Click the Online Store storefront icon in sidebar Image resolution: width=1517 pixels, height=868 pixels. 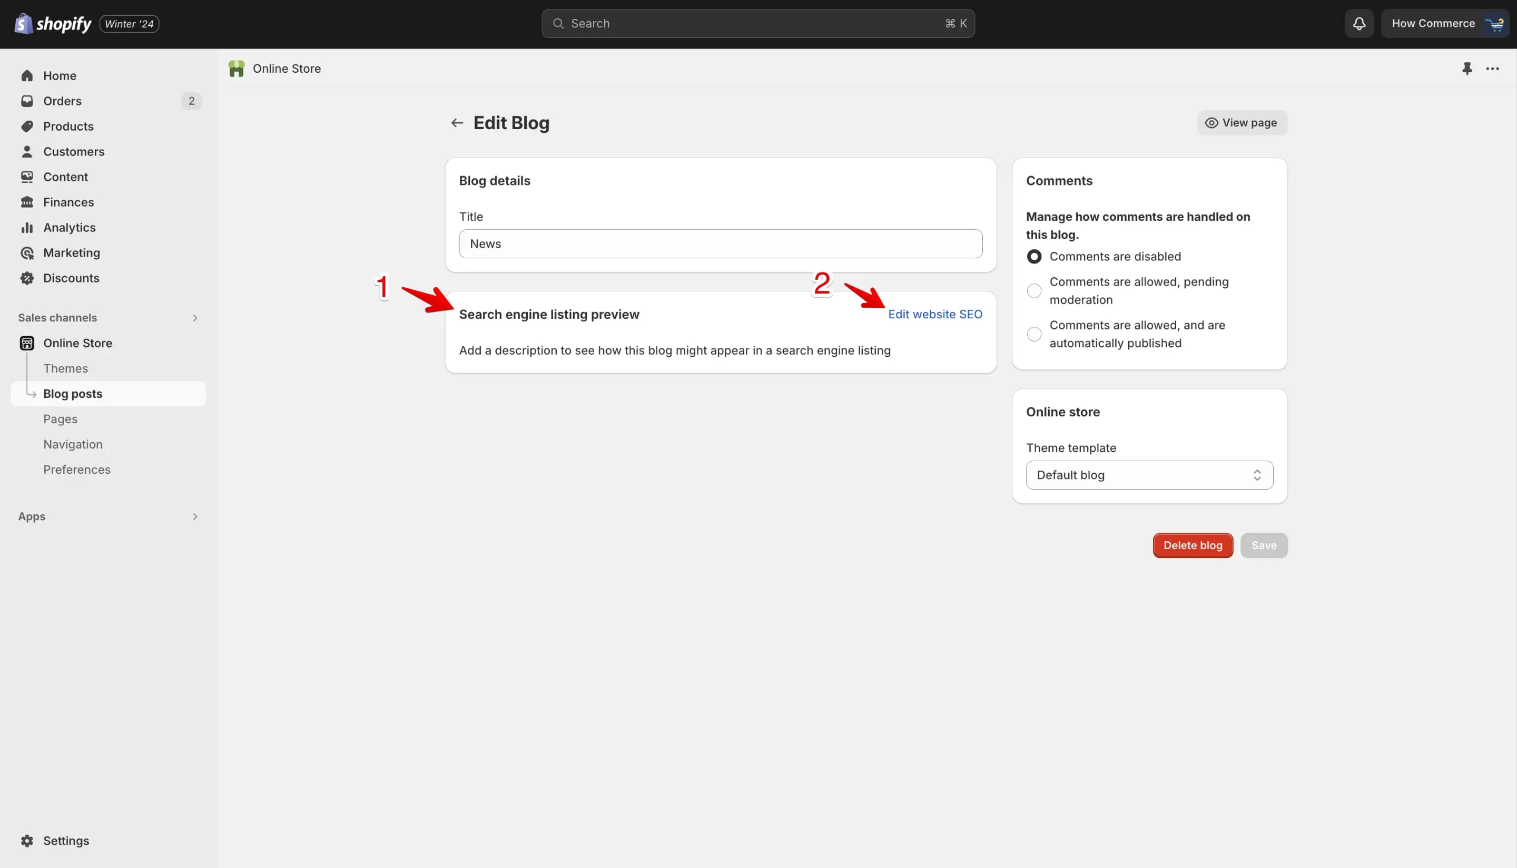click(27, 343)
